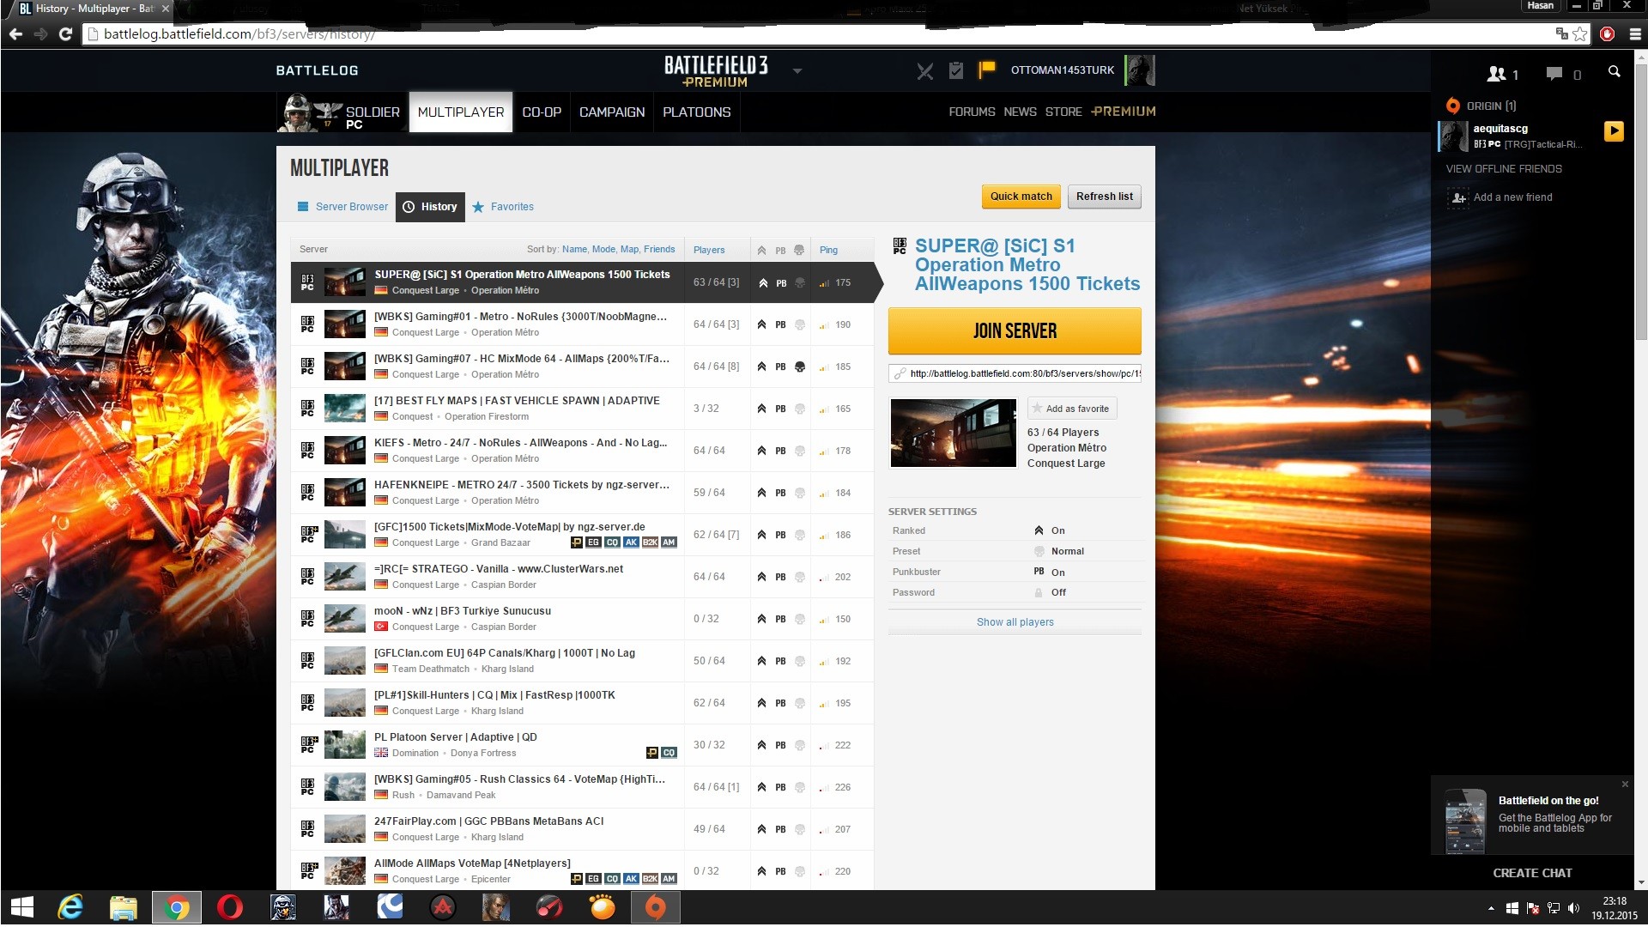
Task: Click the link chain icon beside server URL
Action: 899,373
